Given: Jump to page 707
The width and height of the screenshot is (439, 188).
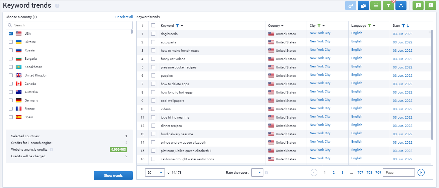Looking at the screenshot, I should (x=360, y=173).
